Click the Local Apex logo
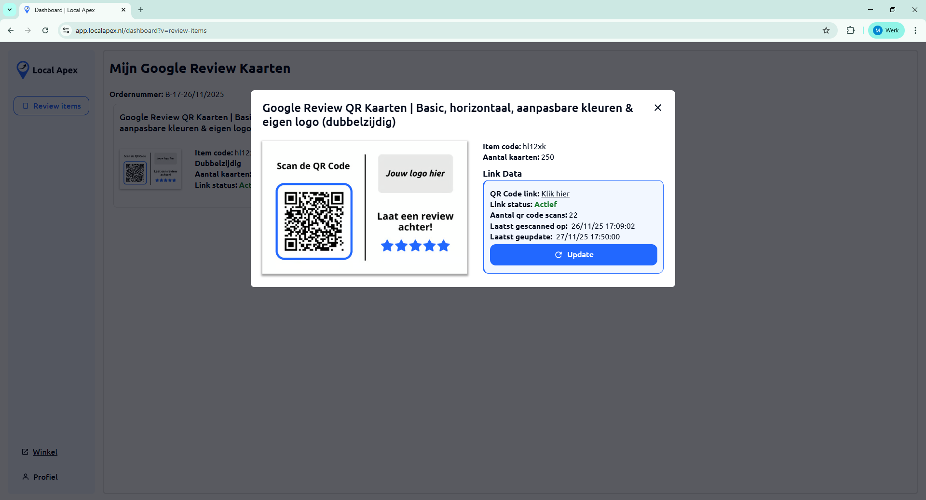The width and height of the screenshot is (926, 500). point(47,69)
